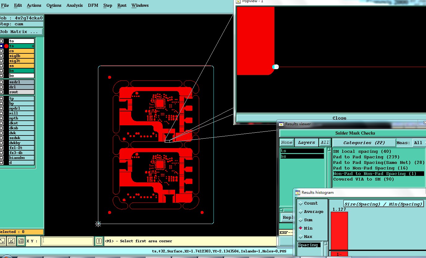Click the X Y coordinate input field

coord(67,241)
